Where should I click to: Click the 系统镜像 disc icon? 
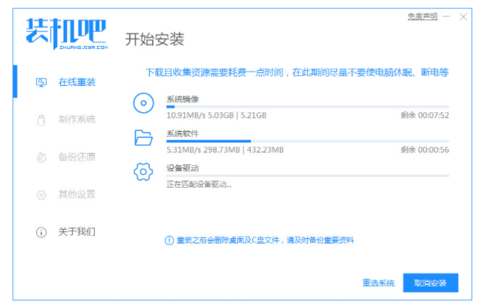[x=144, y=103]
